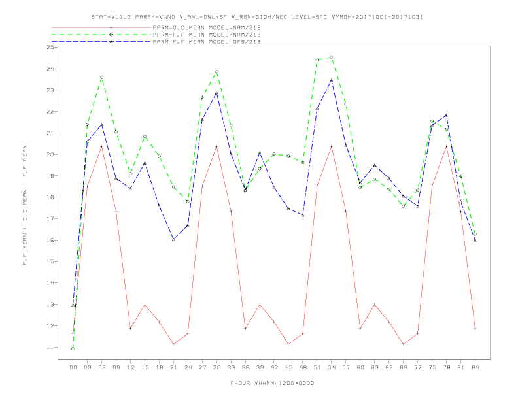Image resolution: width=518 pixels, height=400 pixels.
Task: Click x-axis forecast hour label 39
Action: [260, 367]
